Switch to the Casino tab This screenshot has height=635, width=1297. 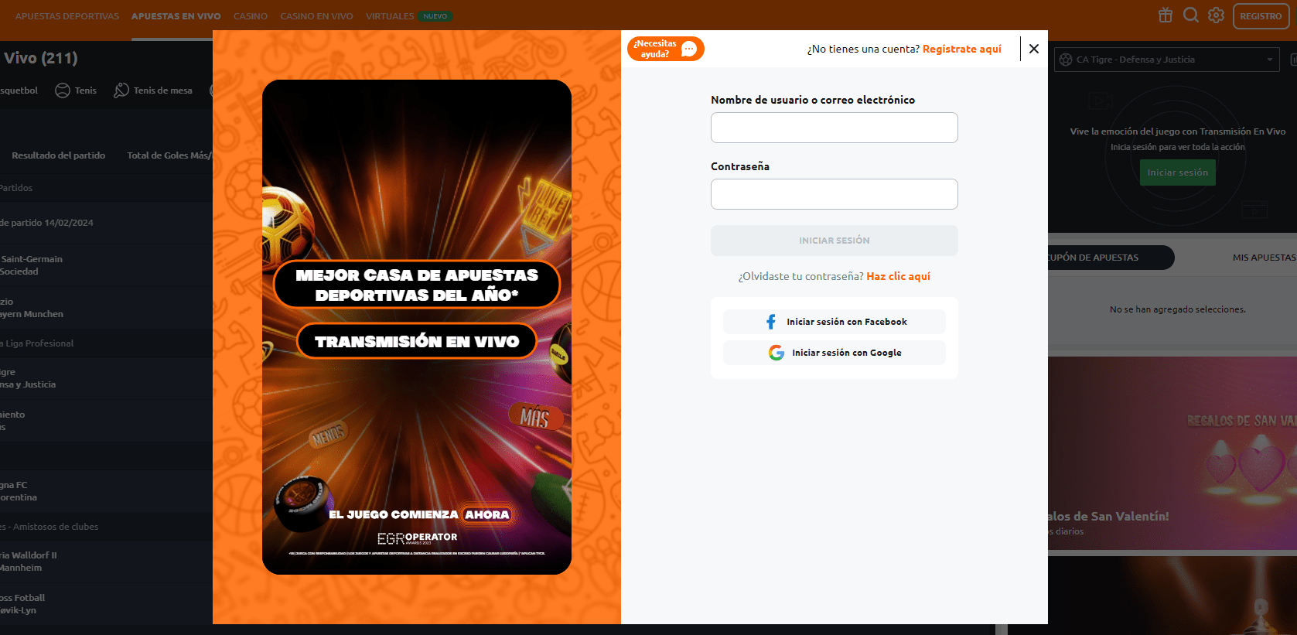tap(251, 16)
